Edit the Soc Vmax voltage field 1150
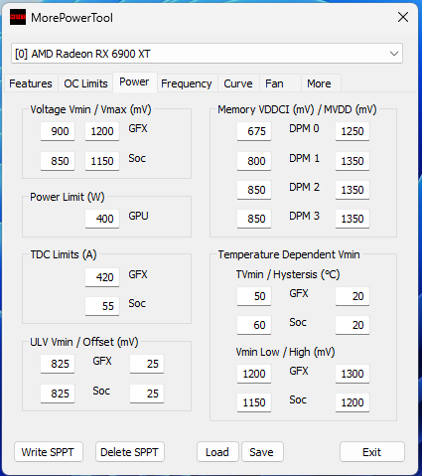Viewport: 422px width, 476px height. (102, 161)
